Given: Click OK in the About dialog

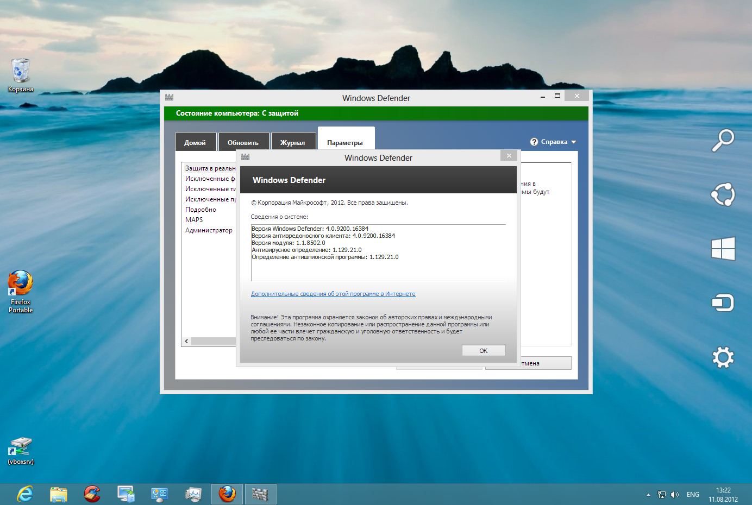Looking at the screenshot, I should 484,351.
